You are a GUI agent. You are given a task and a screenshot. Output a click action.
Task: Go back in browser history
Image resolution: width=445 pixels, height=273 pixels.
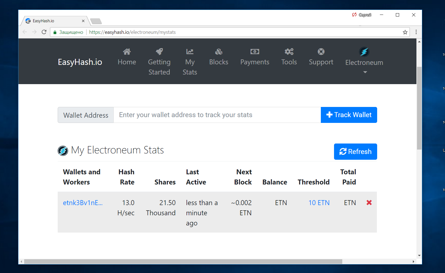point(25,32)
